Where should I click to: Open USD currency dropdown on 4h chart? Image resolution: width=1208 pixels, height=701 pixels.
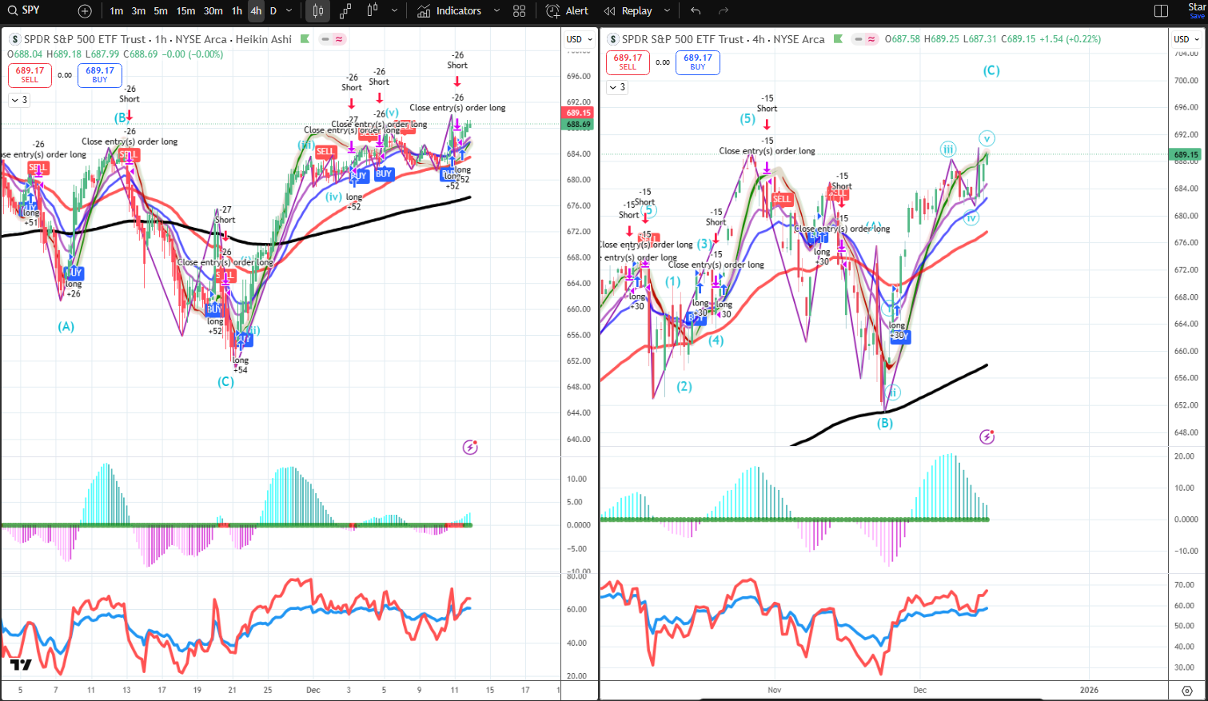pyautogui.click(x=1186, y=39)
